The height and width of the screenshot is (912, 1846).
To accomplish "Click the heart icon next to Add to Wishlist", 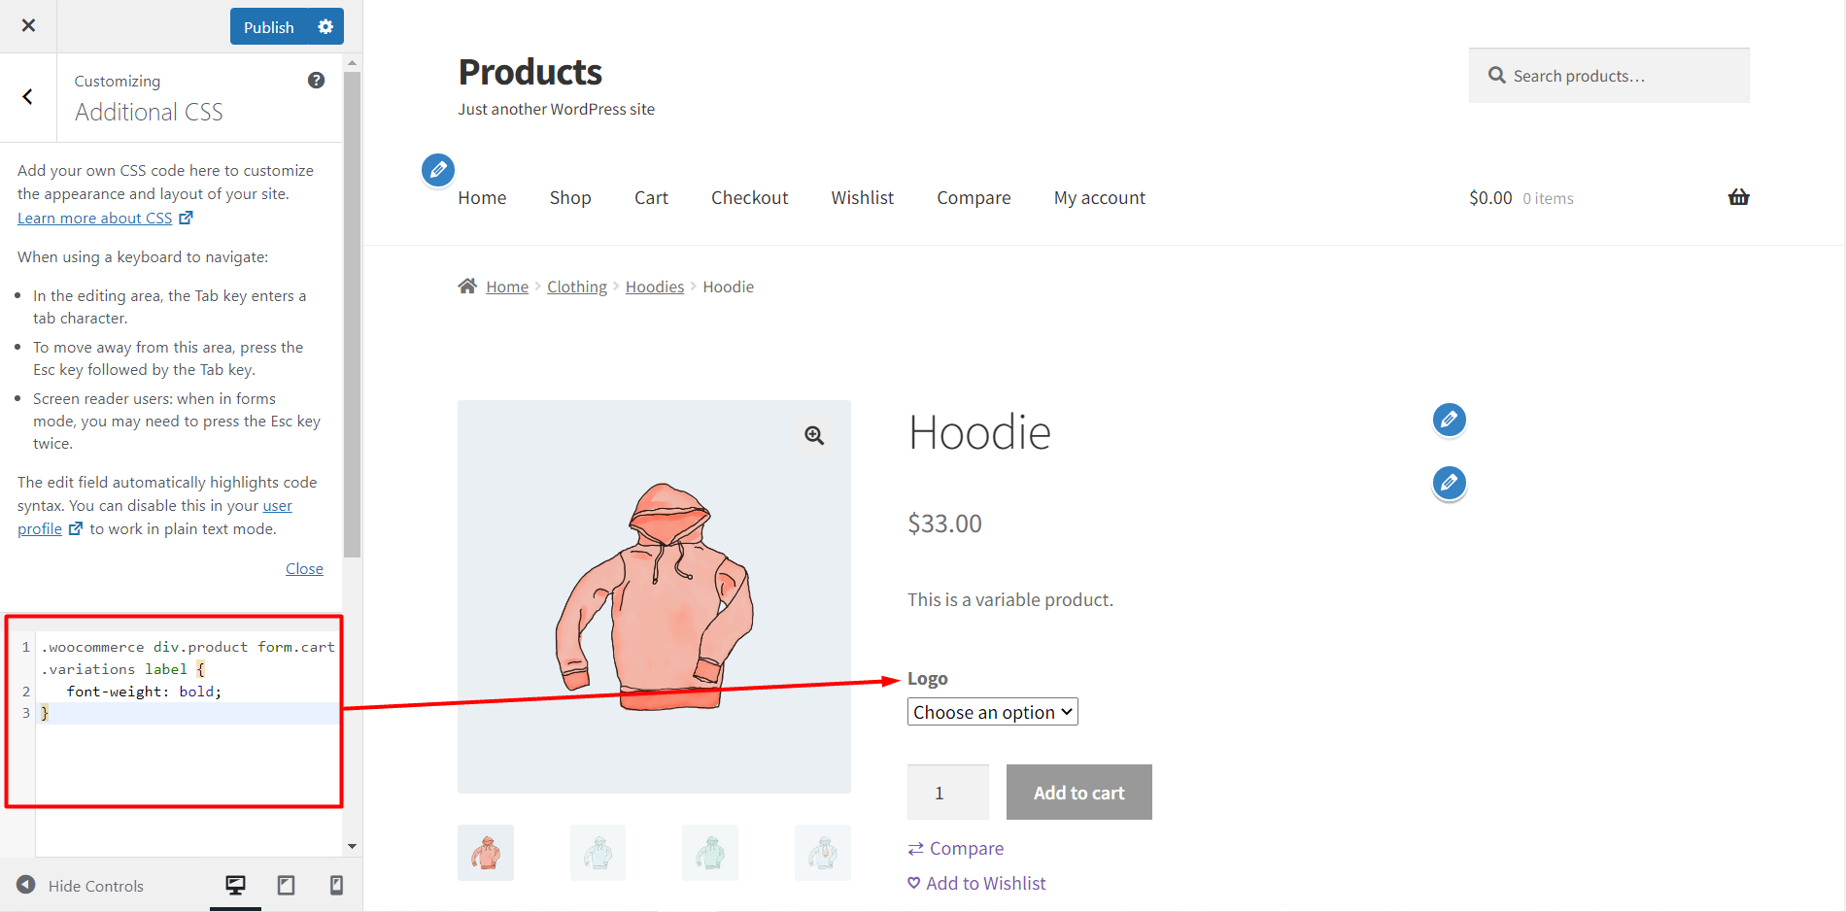I will (912, 882).
